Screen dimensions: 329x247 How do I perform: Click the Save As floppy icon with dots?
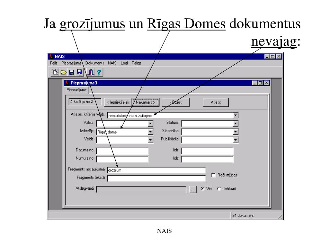(x=80, y=72)
